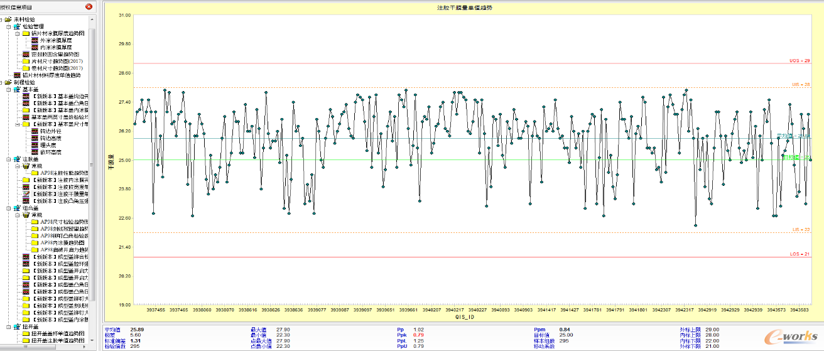This screenshot has height=351, width=824.
Task: Click the 检验管理 node icon
Action: coord(17,26)
